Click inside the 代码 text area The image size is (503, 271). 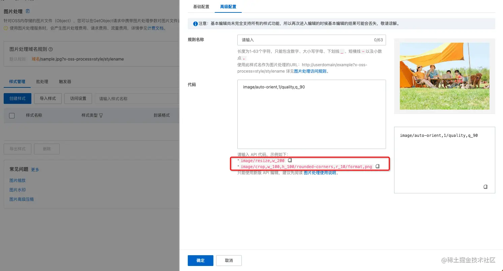(x=312, y=114)
